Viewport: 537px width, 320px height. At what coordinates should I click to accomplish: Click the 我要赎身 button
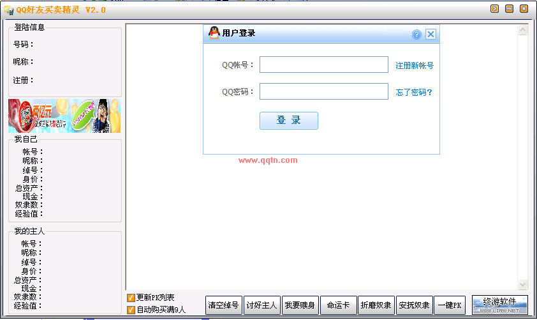pyautogui.click(x=300, y=305)
